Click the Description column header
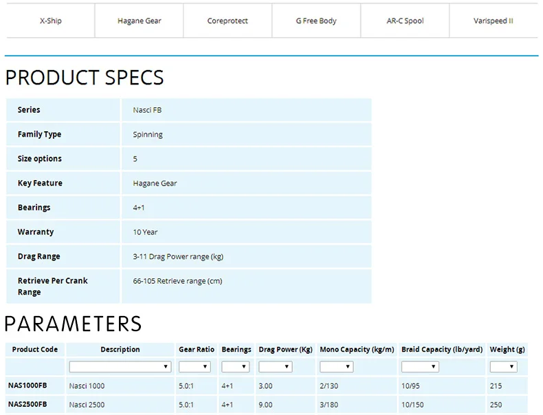 (120, 349)
